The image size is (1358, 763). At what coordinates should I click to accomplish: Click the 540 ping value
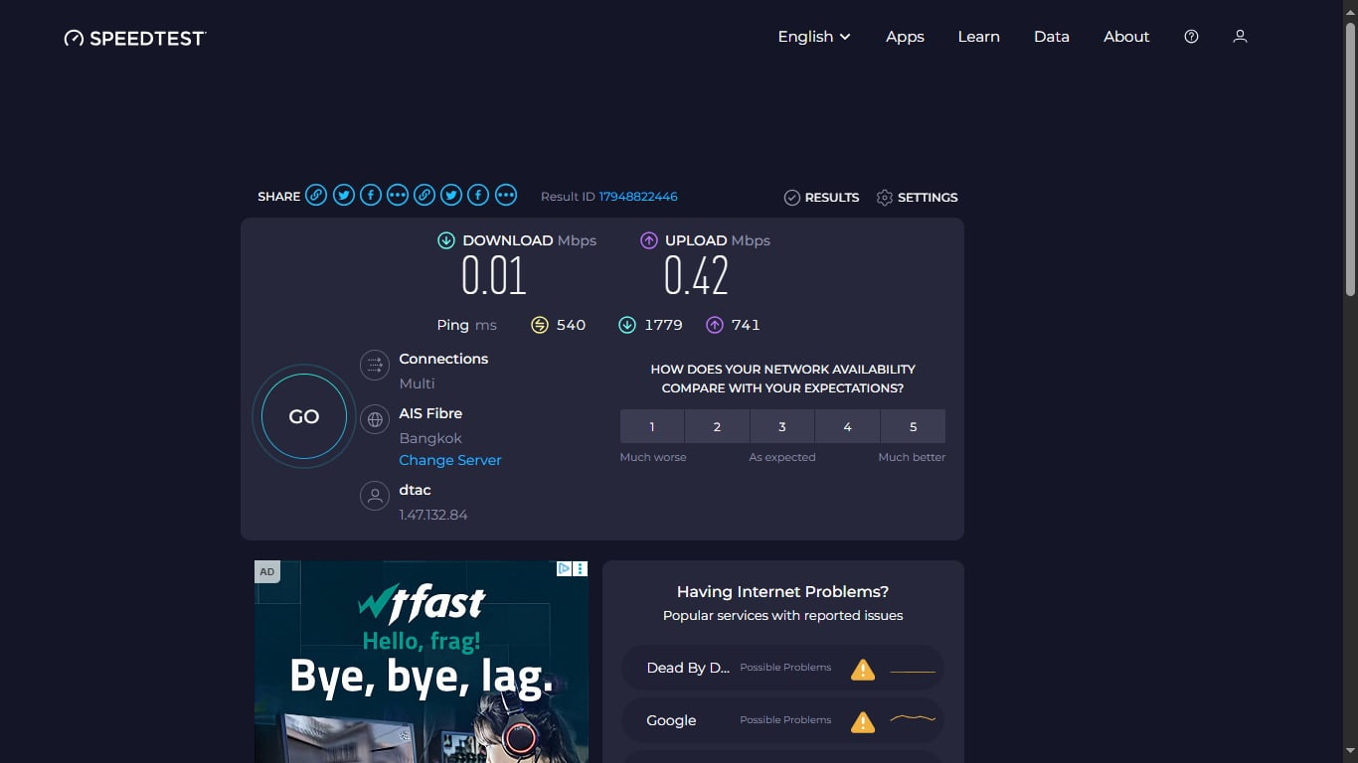571,325
